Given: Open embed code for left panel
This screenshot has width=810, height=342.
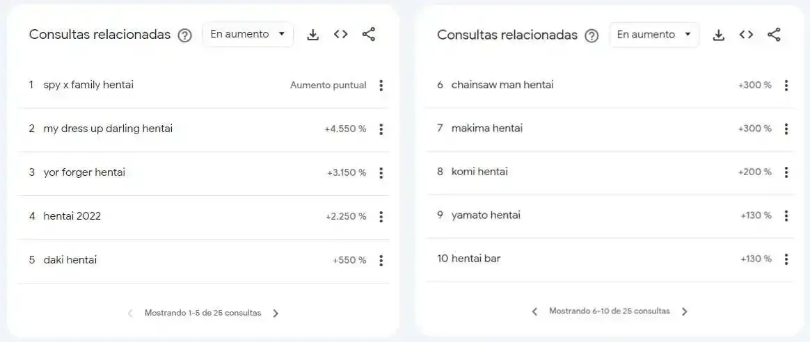Looking at the screenshot, I should (340, 34).
